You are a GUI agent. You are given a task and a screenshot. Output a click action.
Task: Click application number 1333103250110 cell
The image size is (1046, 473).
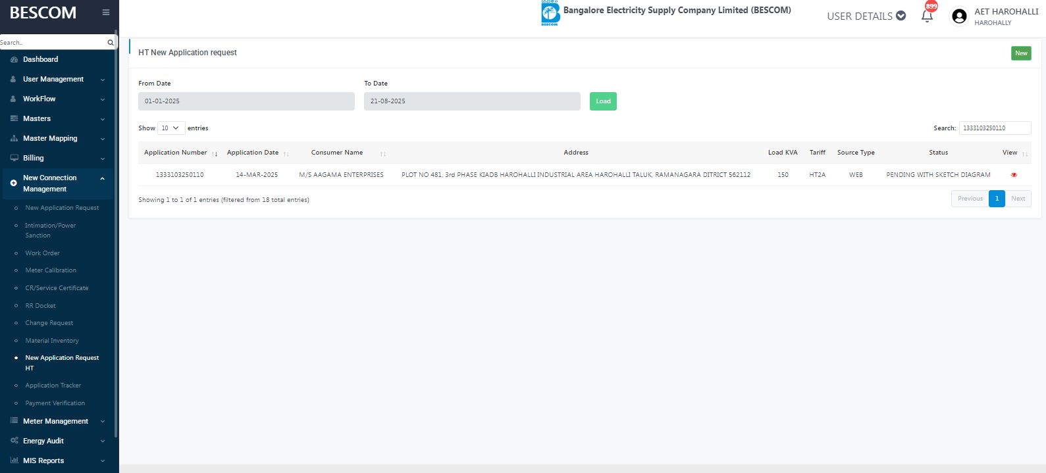coord(180,175)
